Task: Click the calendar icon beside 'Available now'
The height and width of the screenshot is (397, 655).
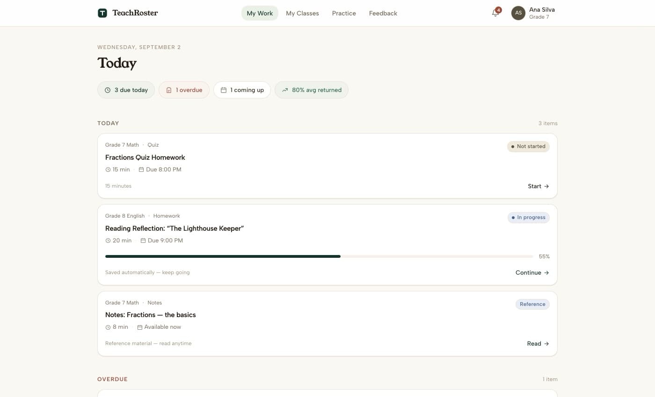Action: pos(139,327)
